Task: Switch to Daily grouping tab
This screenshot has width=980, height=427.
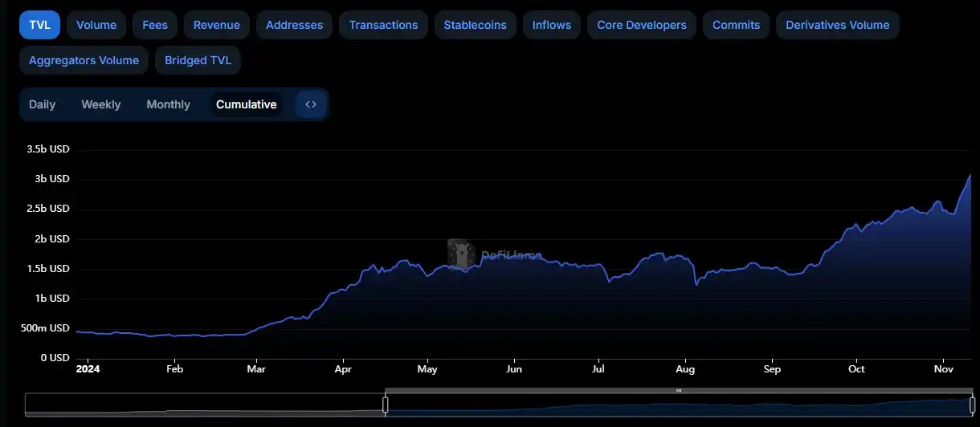Action: coord(43,104)
